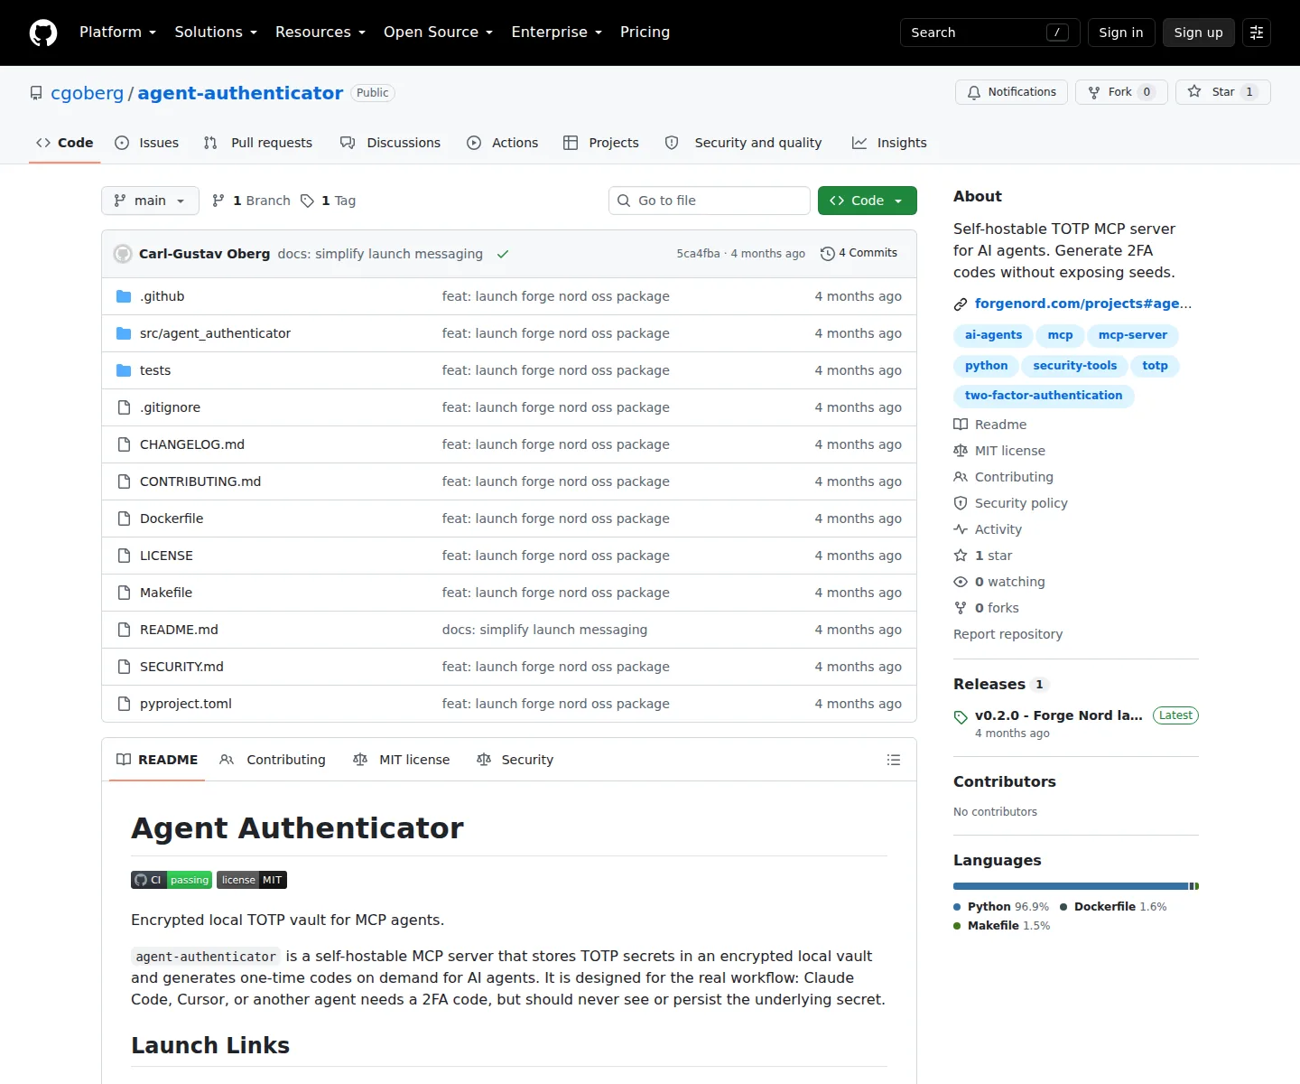Open the pyproject.toml file
The width and height of the screenshot is (1300, 1084).
click(186, 704)
